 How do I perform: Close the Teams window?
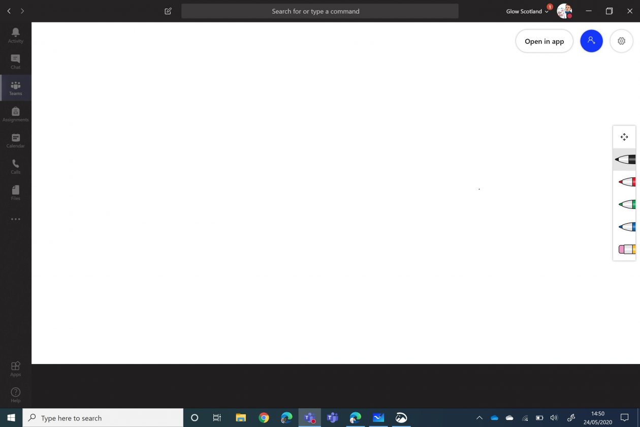coord(629,11)
